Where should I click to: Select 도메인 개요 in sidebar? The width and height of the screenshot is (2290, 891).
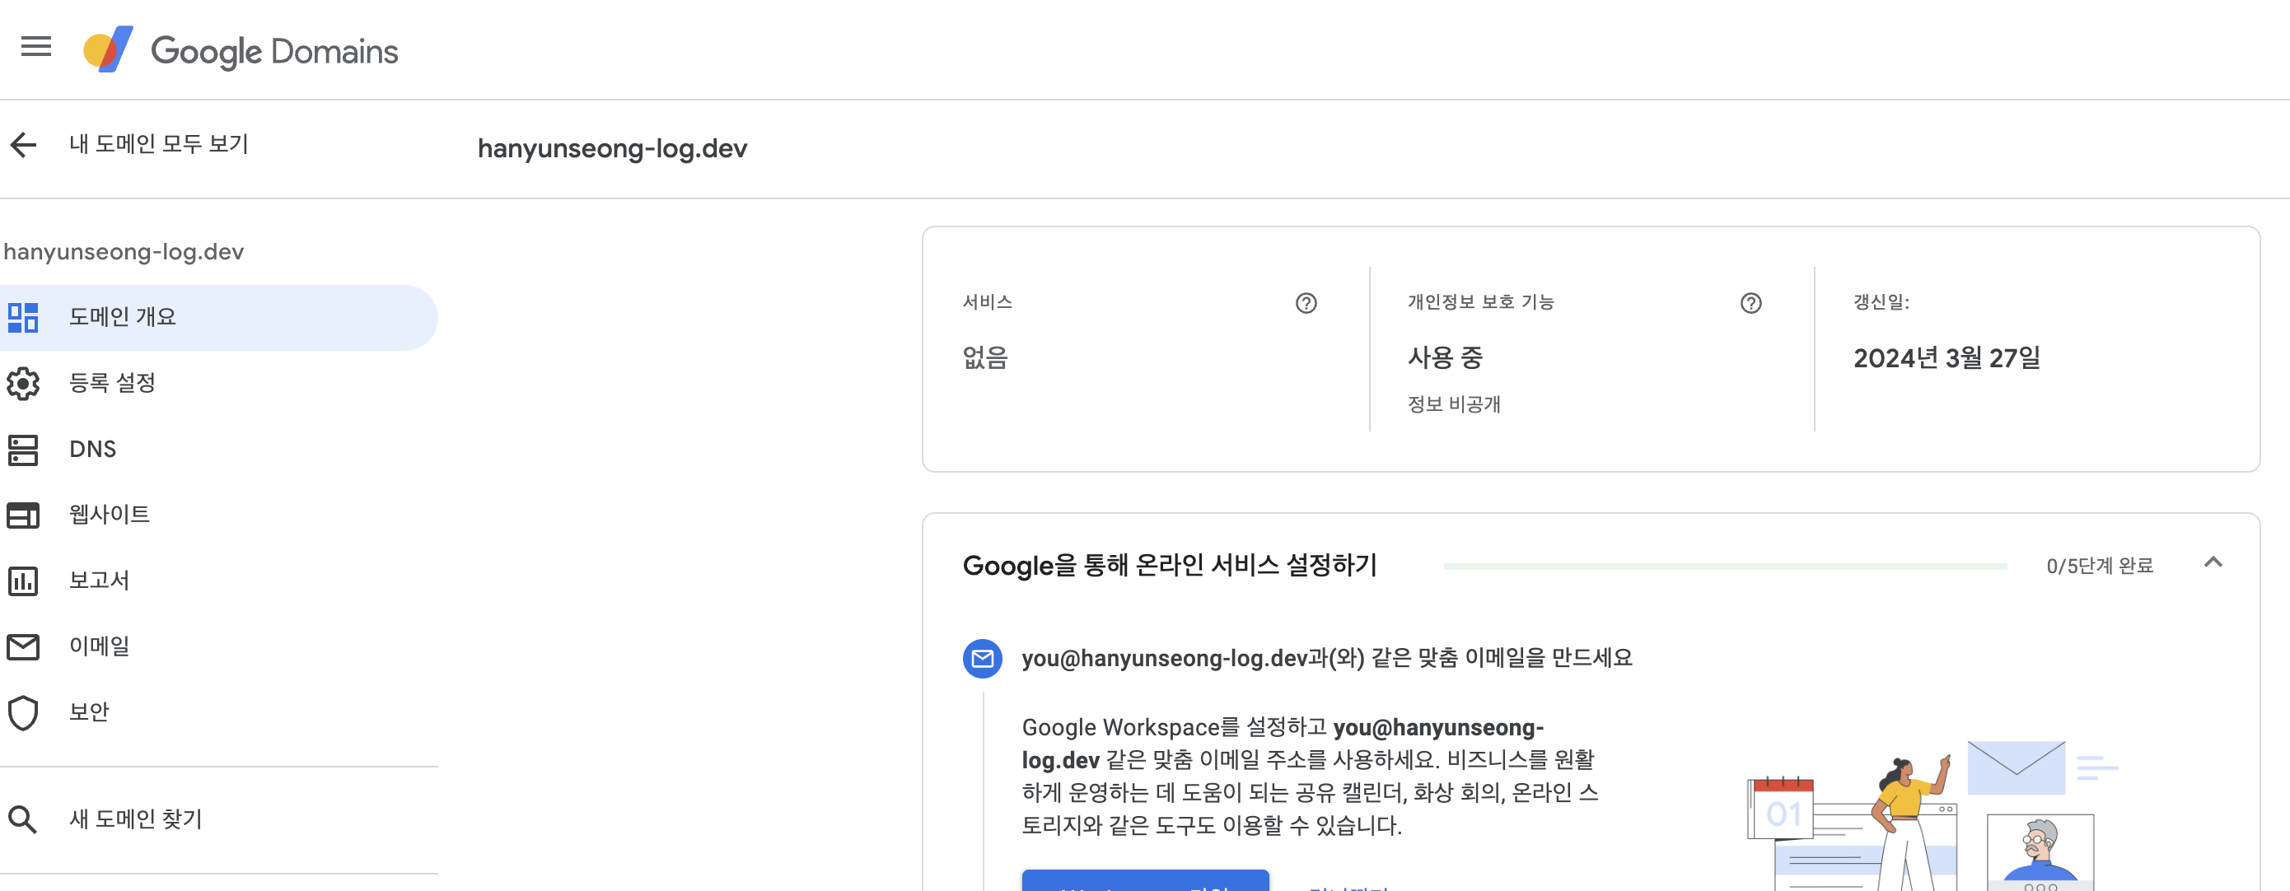(218, 317)
